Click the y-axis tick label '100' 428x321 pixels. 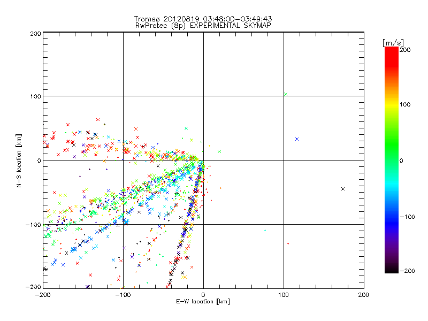tap(36, 96)
